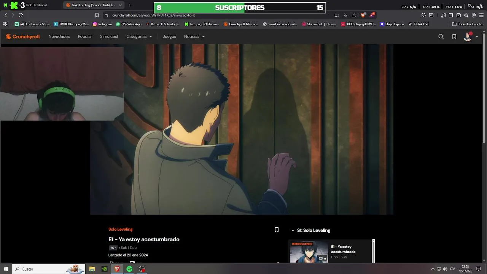Open KICKbetopagd69 bookmark
This screenshot has width=487, height=274.
pos(358,24)
